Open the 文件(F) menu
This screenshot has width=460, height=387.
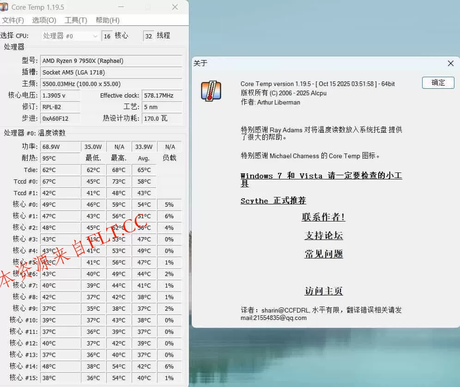coord(12,20)
